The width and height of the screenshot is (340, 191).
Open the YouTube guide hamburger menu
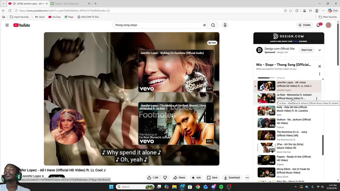pyautogui.click(x=7, y=25)
